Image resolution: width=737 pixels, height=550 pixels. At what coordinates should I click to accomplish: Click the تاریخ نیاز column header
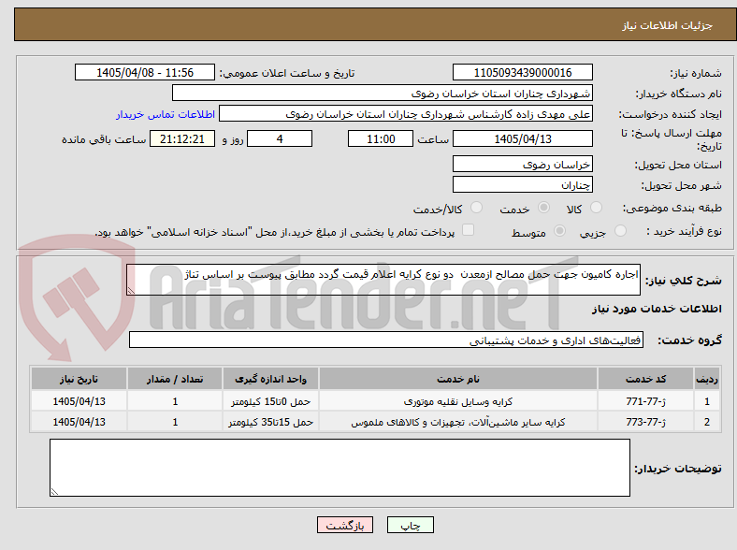pyautogui.click(x=79, y=379)
